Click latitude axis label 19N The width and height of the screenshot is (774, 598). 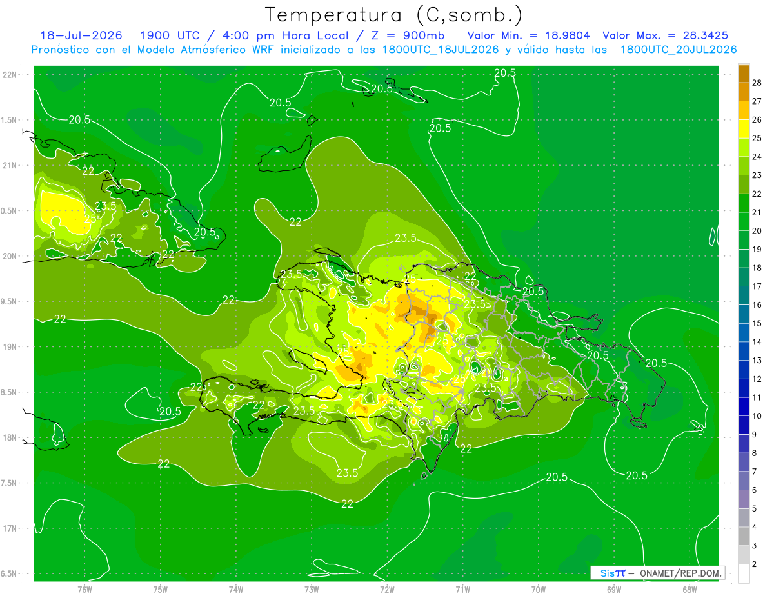point(11,346)
